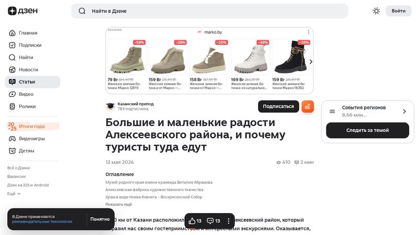419x235 pixels.
Task: Expand table of contents via Показать ещё
Action: [x=118, y=204]
